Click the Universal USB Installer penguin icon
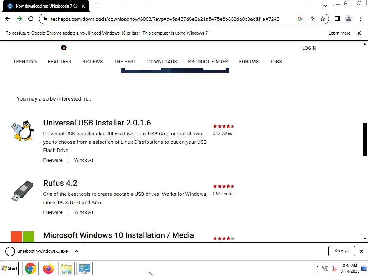This screenshot has width=368, height=276. [23, 130]
